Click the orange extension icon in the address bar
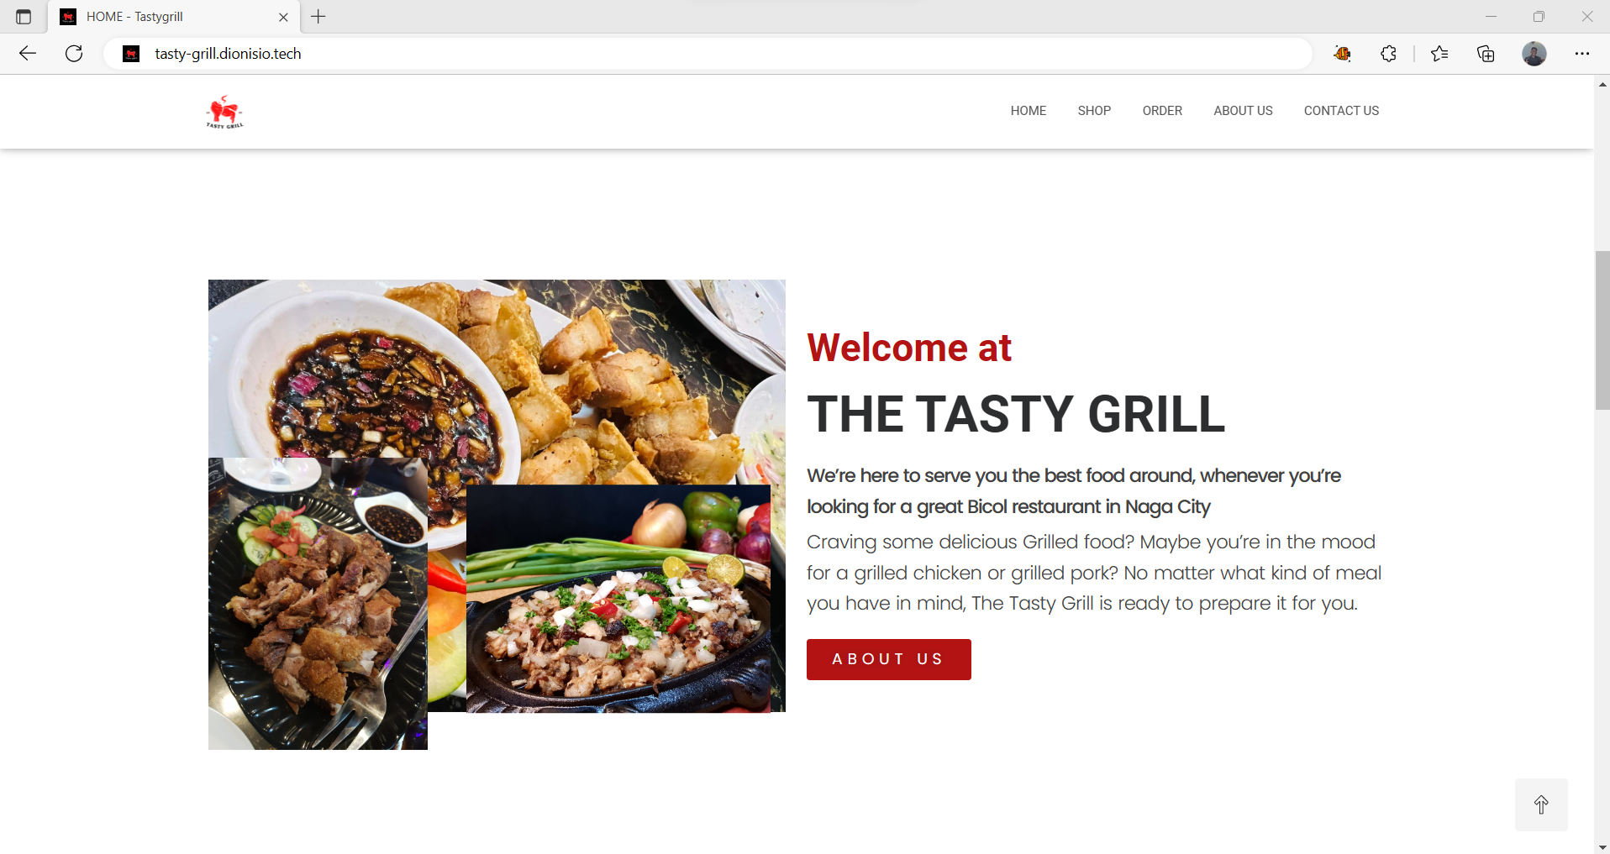The width and height of the screenshot is (1610, 854). coord(1342,54)
